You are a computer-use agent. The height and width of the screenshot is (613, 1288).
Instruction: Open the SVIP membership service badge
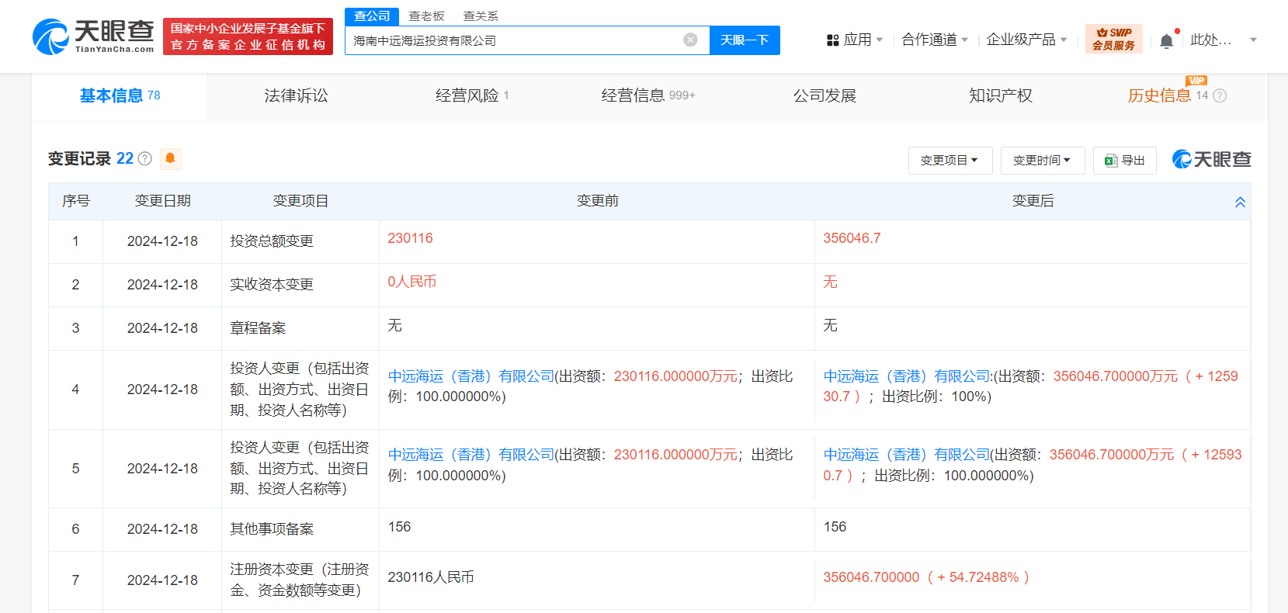(x=1113, y=39)
